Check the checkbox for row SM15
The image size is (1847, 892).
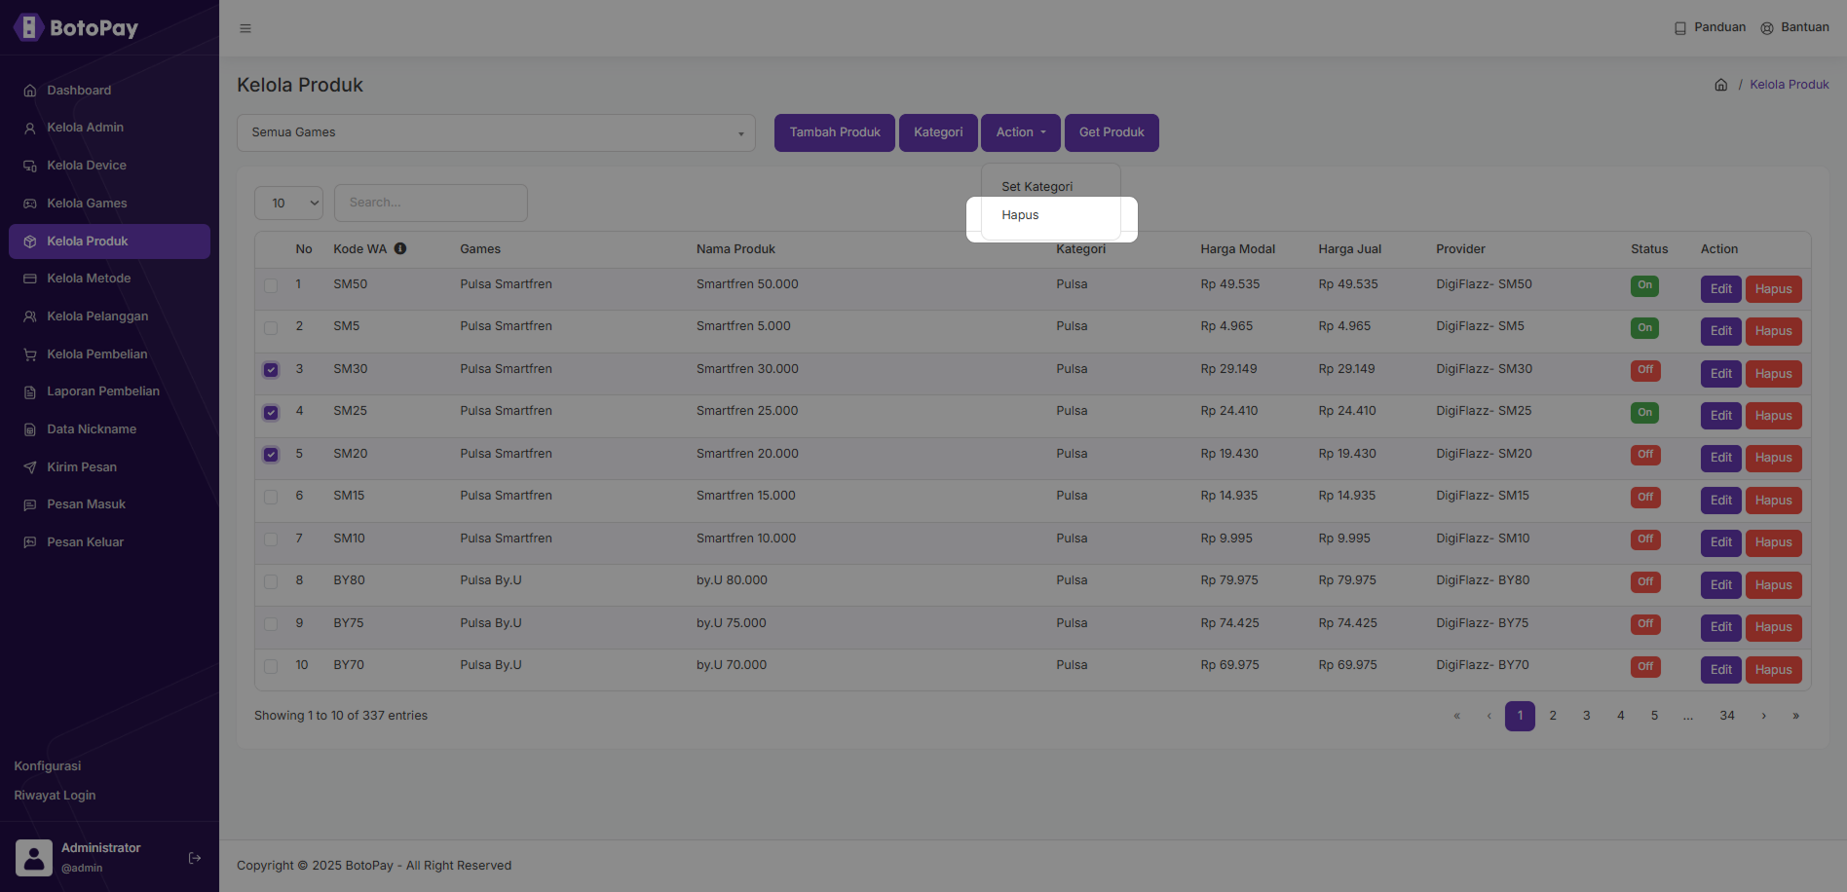(271, 497)
